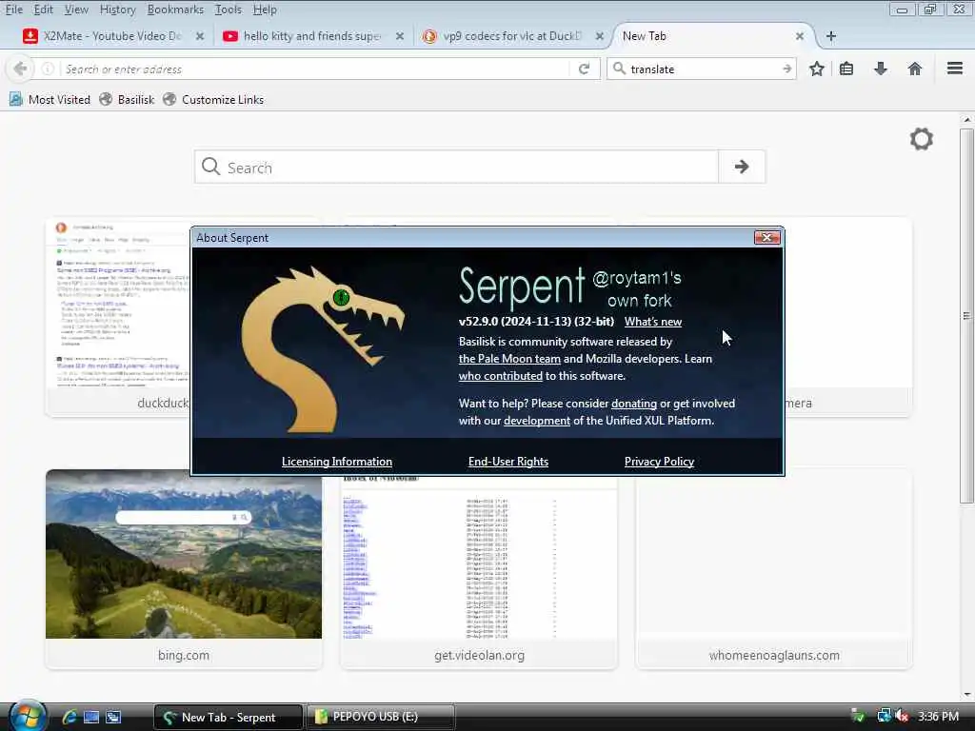
Task: Click the show desktop quick launch icon
Action: (91, 717)
